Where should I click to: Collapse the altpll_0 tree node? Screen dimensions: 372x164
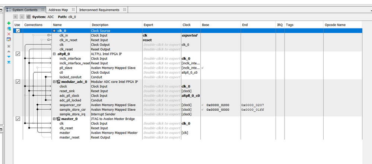point(54,54)
